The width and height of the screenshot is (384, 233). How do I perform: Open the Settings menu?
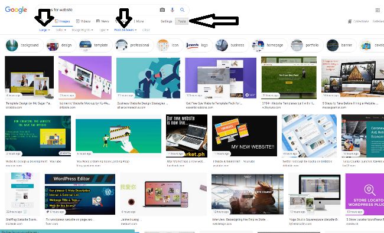coord(166,21)
